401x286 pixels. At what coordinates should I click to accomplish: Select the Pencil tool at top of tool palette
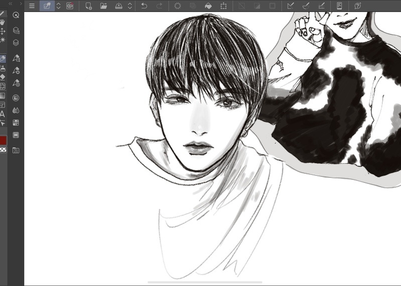2,14
